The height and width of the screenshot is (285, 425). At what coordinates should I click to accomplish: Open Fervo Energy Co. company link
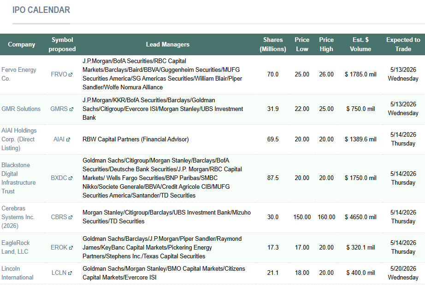(19, 74)
